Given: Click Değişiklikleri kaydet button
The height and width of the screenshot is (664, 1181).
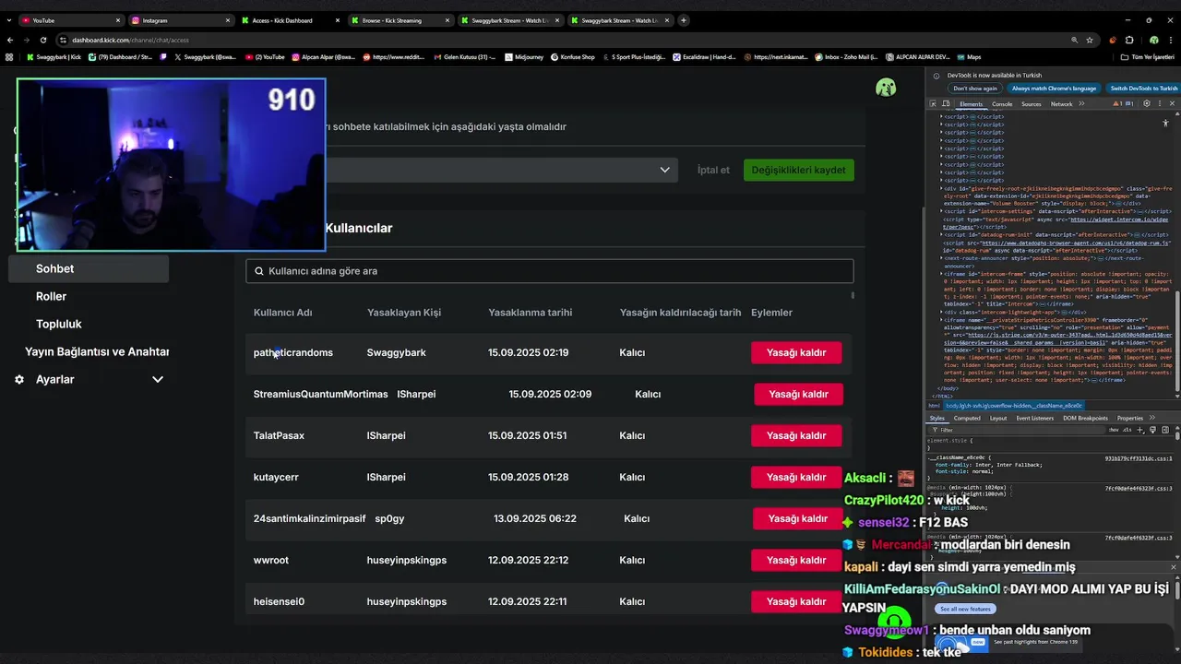Looking at the screenshot, I should [x=798, y=170].
